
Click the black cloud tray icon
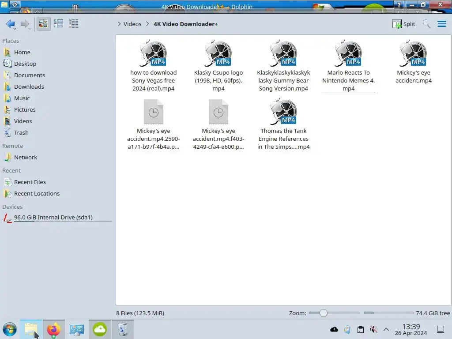tap(334, 329)
